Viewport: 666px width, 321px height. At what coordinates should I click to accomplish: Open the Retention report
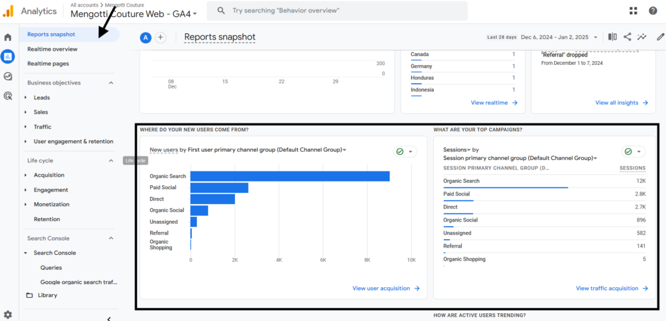tap(47, 219)
